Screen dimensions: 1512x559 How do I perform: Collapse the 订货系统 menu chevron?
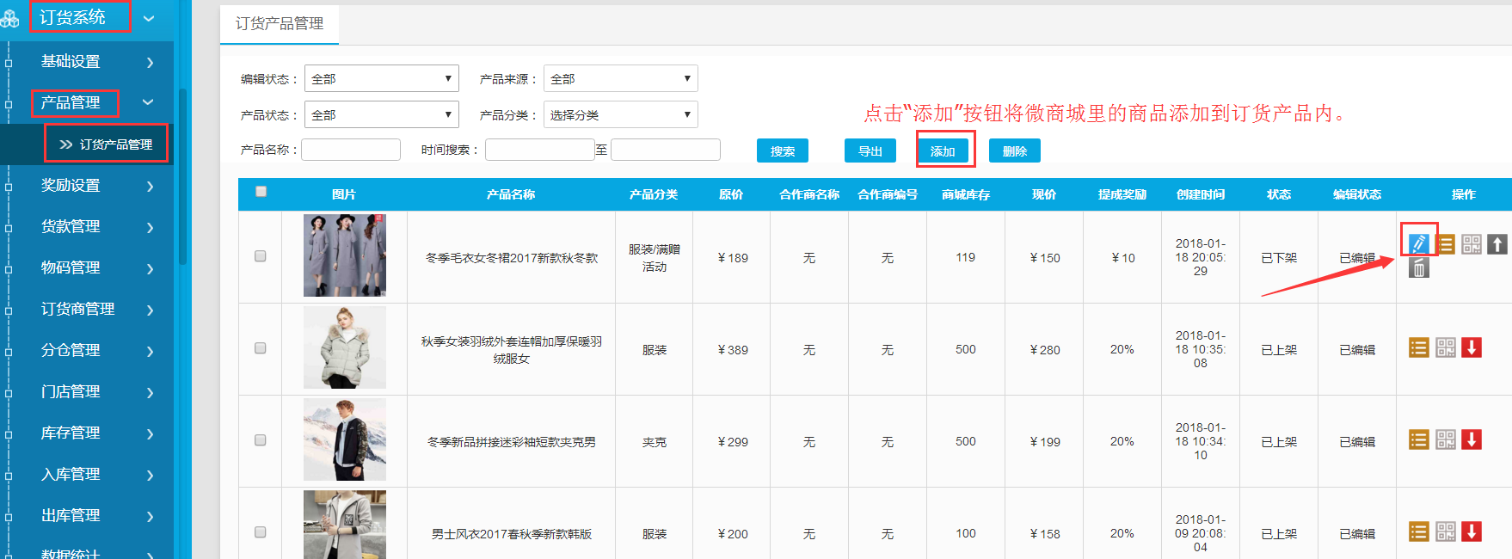[149, 18]
